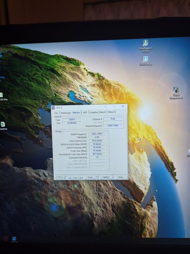This screenshot has height=254, width=190.
Task: Open the SPD tab
Action: (x=85, y=112)
